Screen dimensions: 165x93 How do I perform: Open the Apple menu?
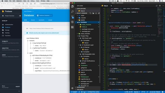[x=2, y=1]
